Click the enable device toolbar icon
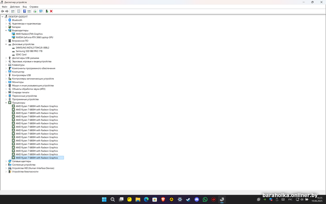 47,11
